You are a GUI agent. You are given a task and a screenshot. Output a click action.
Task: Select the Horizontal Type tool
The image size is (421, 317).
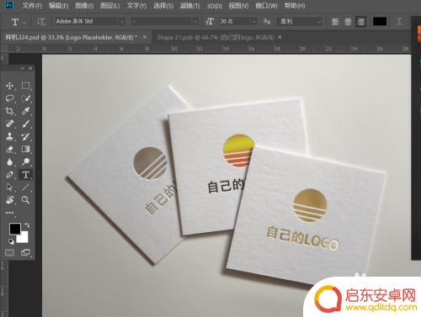pos(25,175)
